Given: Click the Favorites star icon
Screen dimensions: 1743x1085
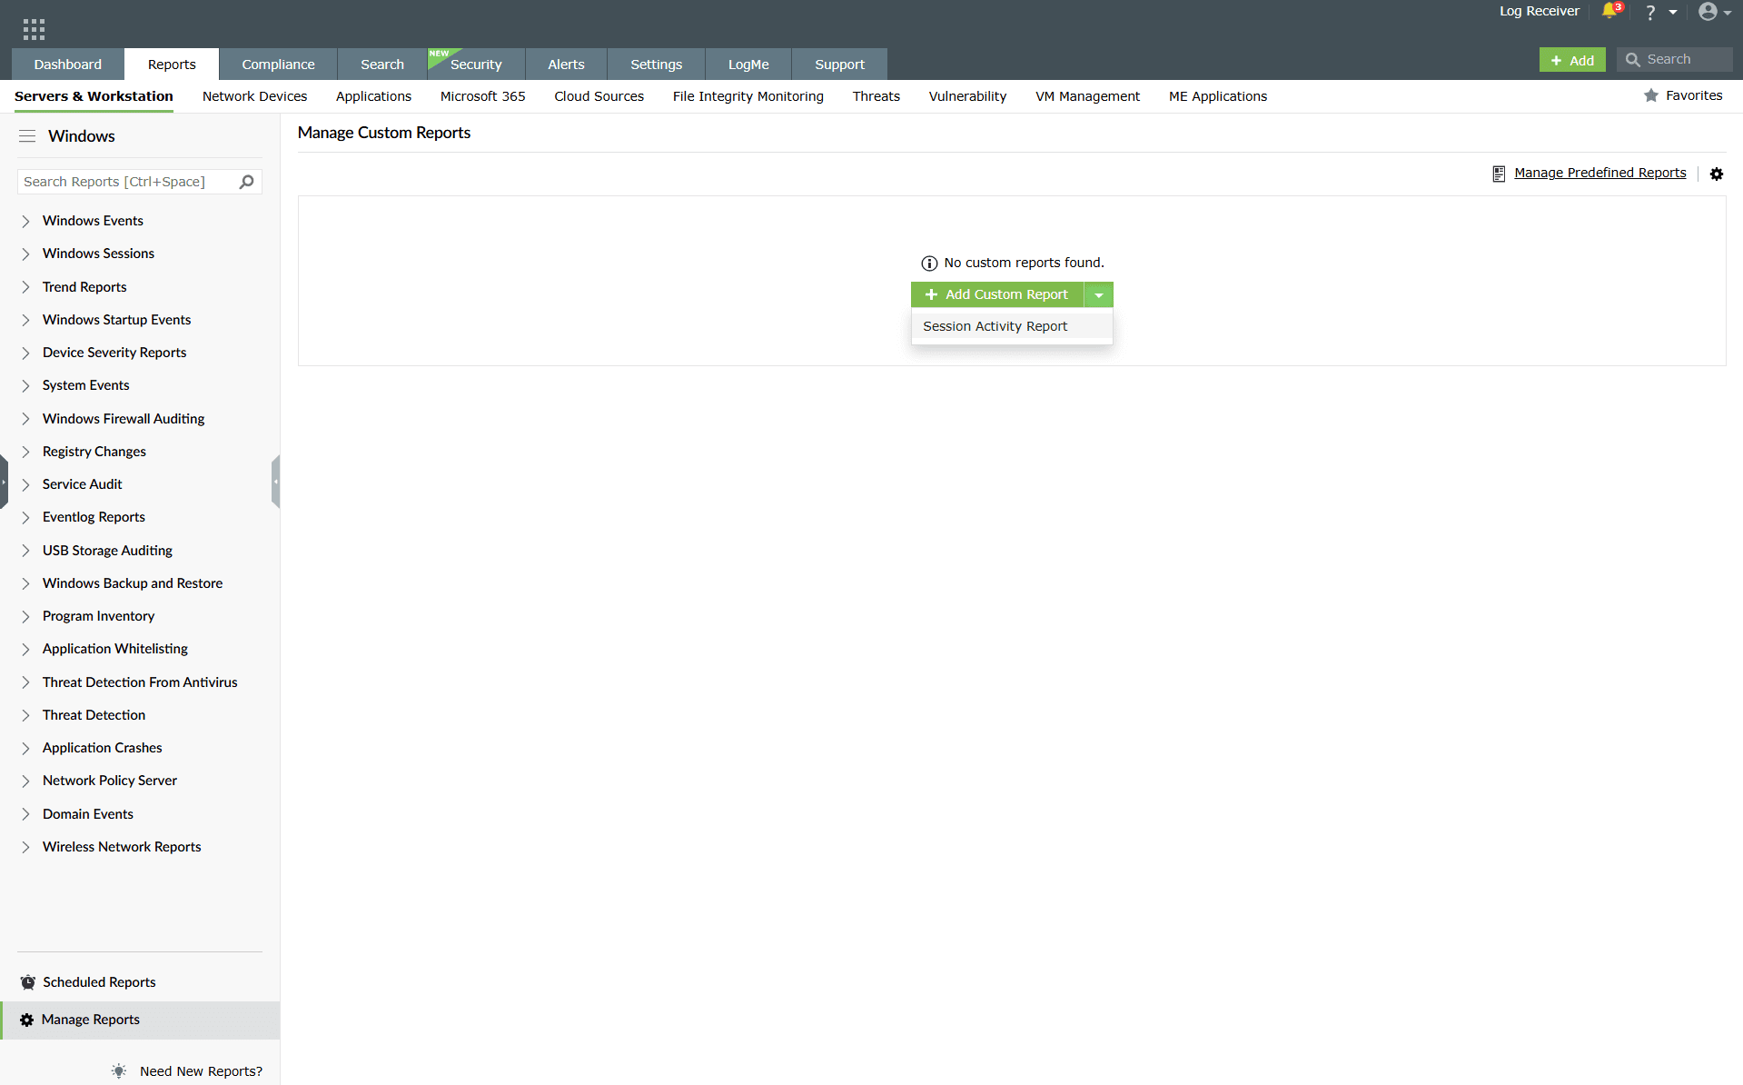Looking at the screenshot, I should (x=1650, y=95).
